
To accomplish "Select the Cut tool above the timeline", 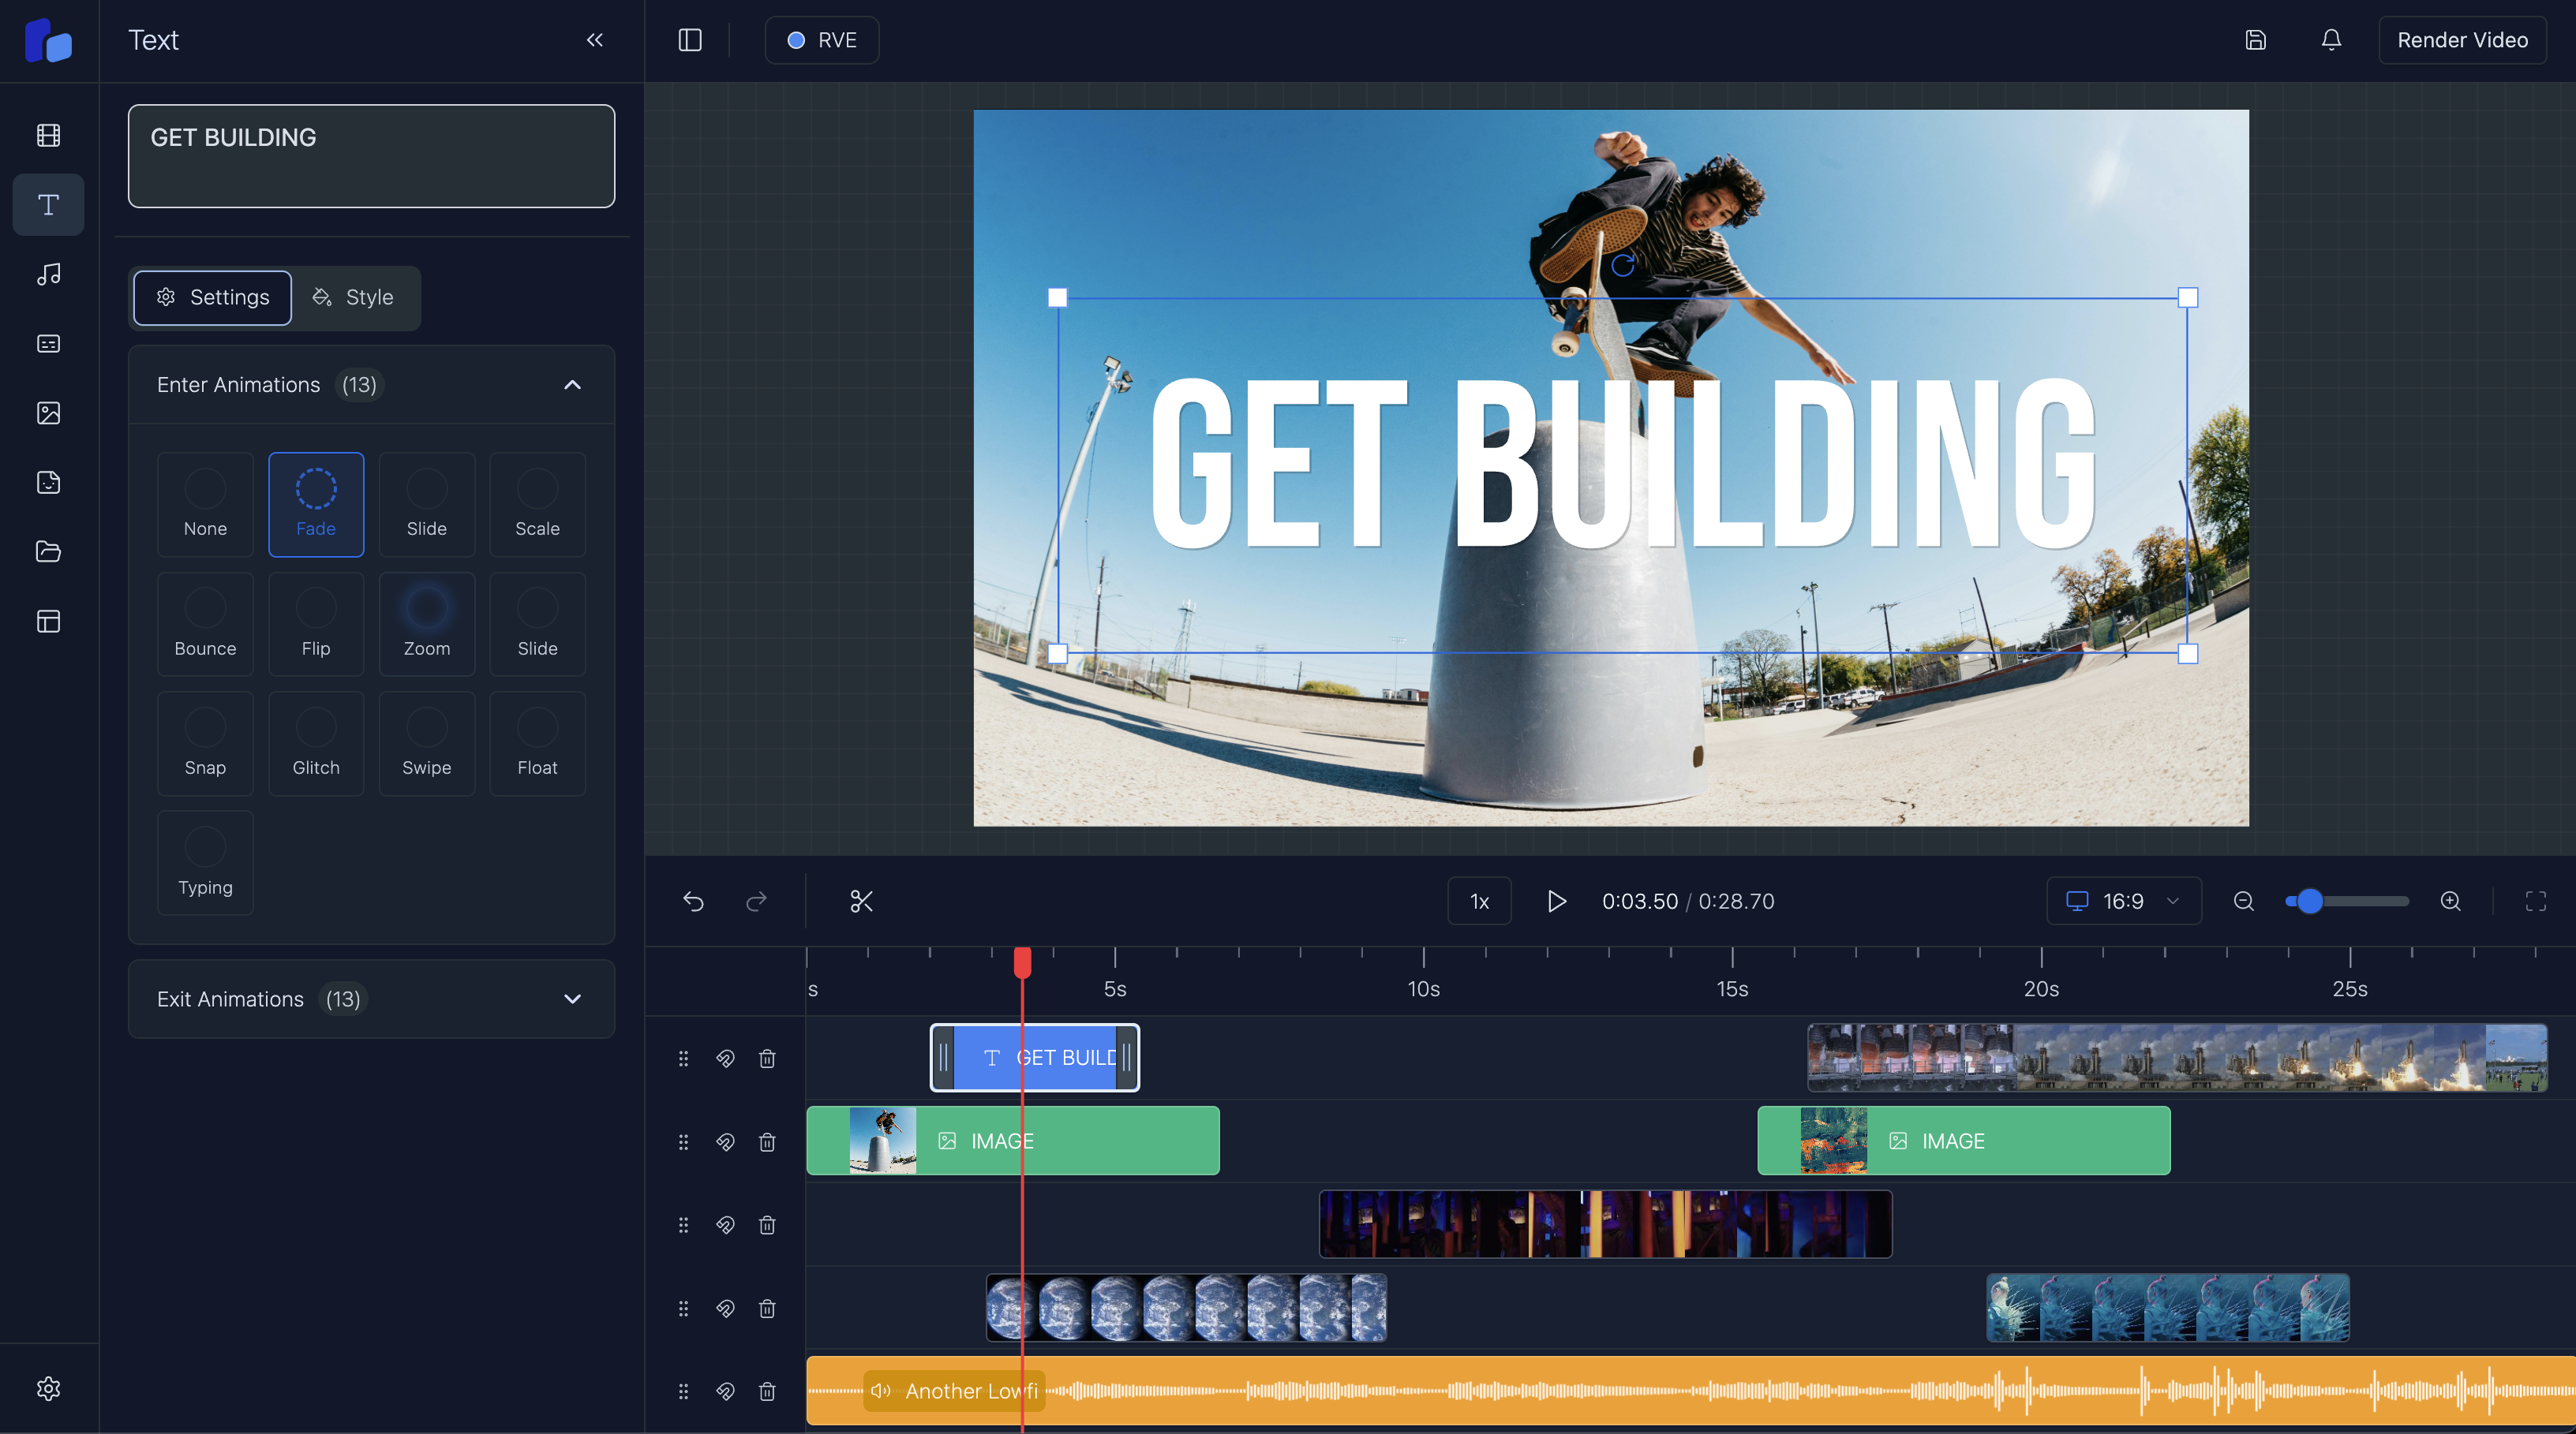I will tap(862, 900).
